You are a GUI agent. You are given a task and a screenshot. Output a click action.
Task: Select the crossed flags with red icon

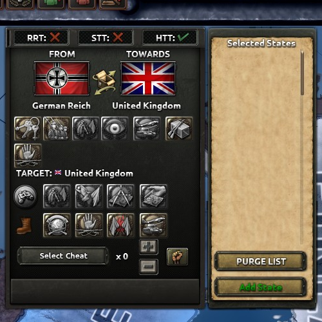coord(120,225)
